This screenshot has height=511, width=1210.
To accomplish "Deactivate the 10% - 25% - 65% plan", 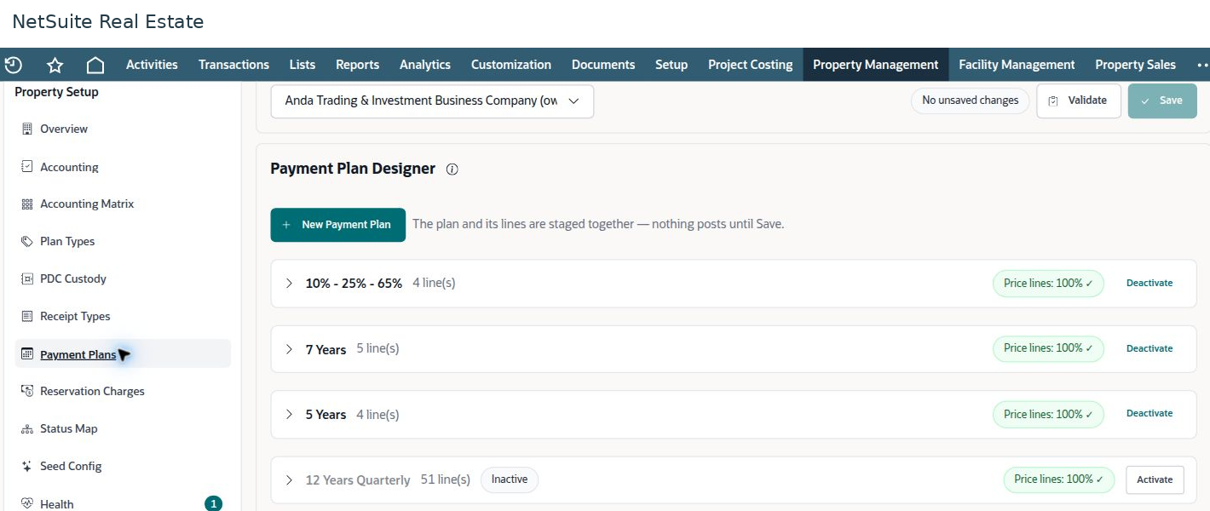I will pos(1149,283).
